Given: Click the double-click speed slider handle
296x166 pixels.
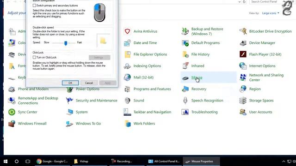Looking at the screenshot, I should pos(66,43).
